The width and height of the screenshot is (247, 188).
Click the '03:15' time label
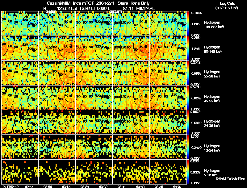(66, 186)
